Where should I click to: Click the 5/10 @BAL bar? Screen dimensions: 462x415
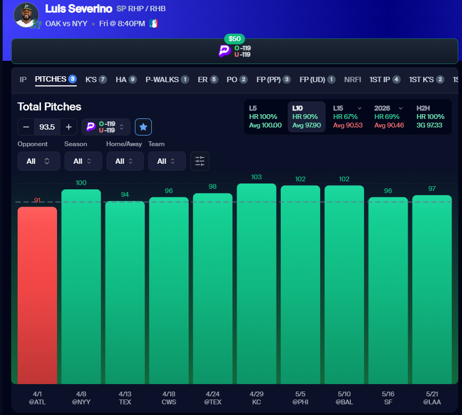point(344,285)
